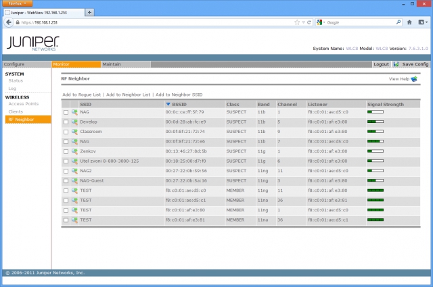This screenshot has height=287, width=433.
Task: Switch to the Monitor tab
Action: 76,64
